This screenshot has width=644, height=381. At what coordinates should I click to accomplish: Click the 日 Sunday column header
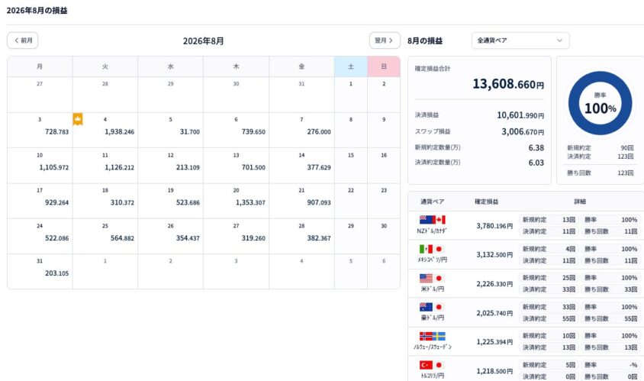384,66
